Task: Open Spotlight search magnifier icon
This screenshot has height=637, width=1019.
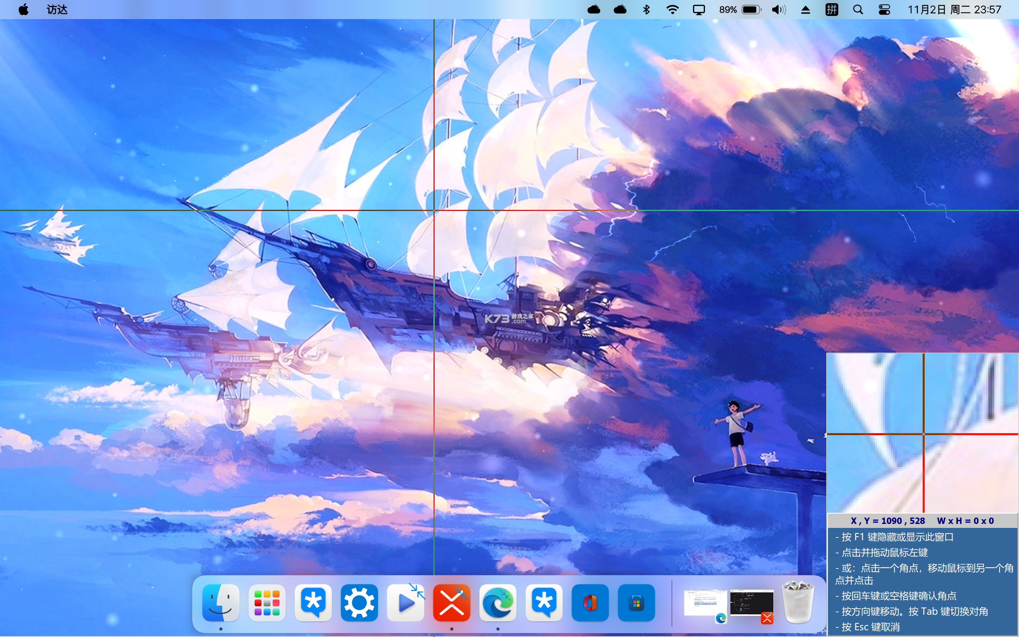Action: tap(858, 9)
